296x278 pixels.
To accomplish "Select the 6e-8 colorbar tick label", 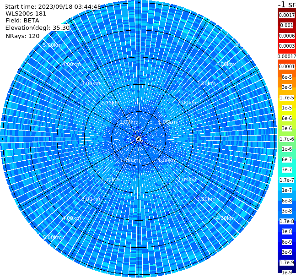I will pyautogui.click(x=287, y=201).
